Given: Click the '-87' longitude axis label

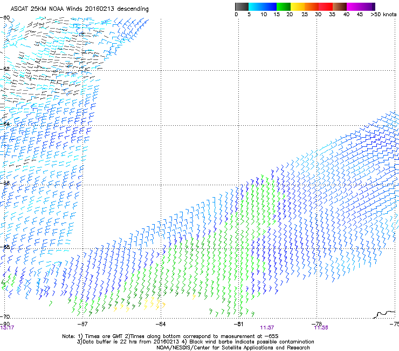Looking at the screenshot, I should [x=82, y=324].
